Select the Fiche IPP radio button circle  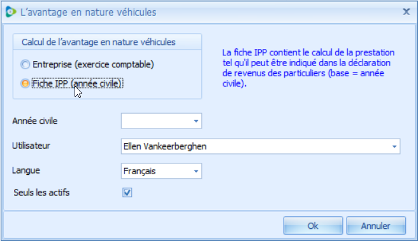tap(25, 83)
